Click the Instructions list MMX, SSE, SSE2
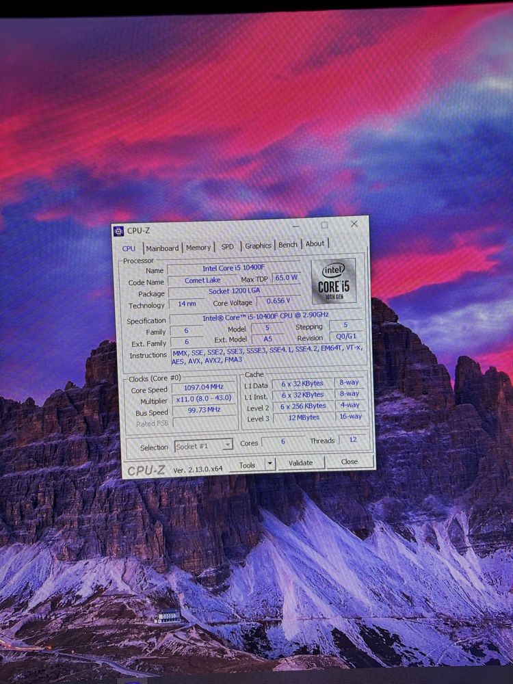Screen dimensions: 513x684 coord(267,354)
